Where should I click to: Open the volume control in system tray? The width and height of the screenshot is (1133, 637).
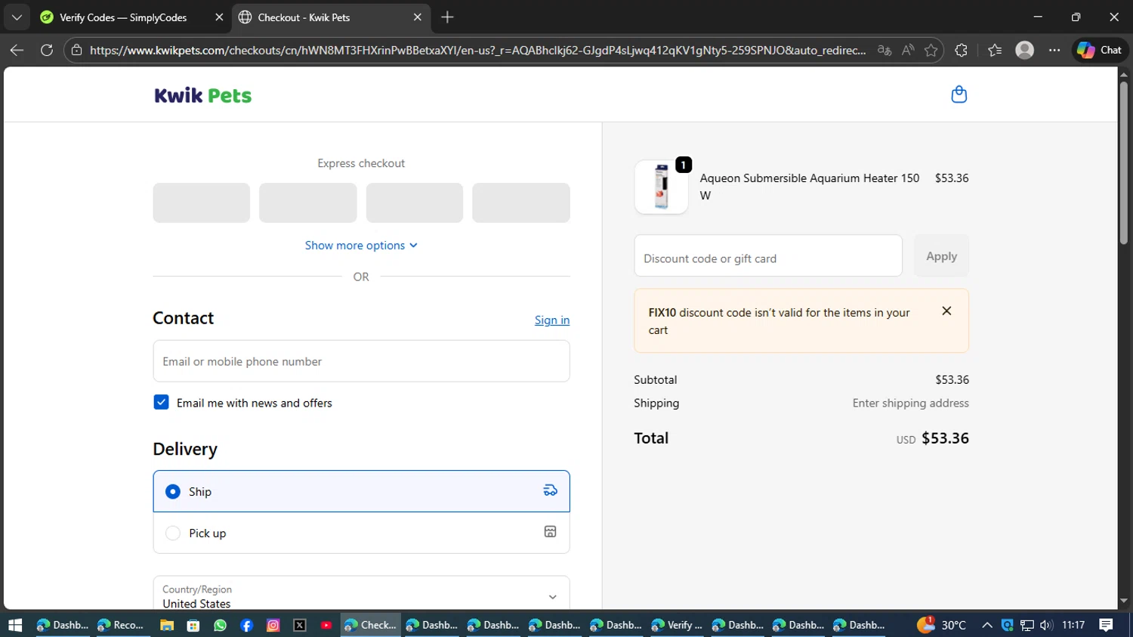[1046, 625]
